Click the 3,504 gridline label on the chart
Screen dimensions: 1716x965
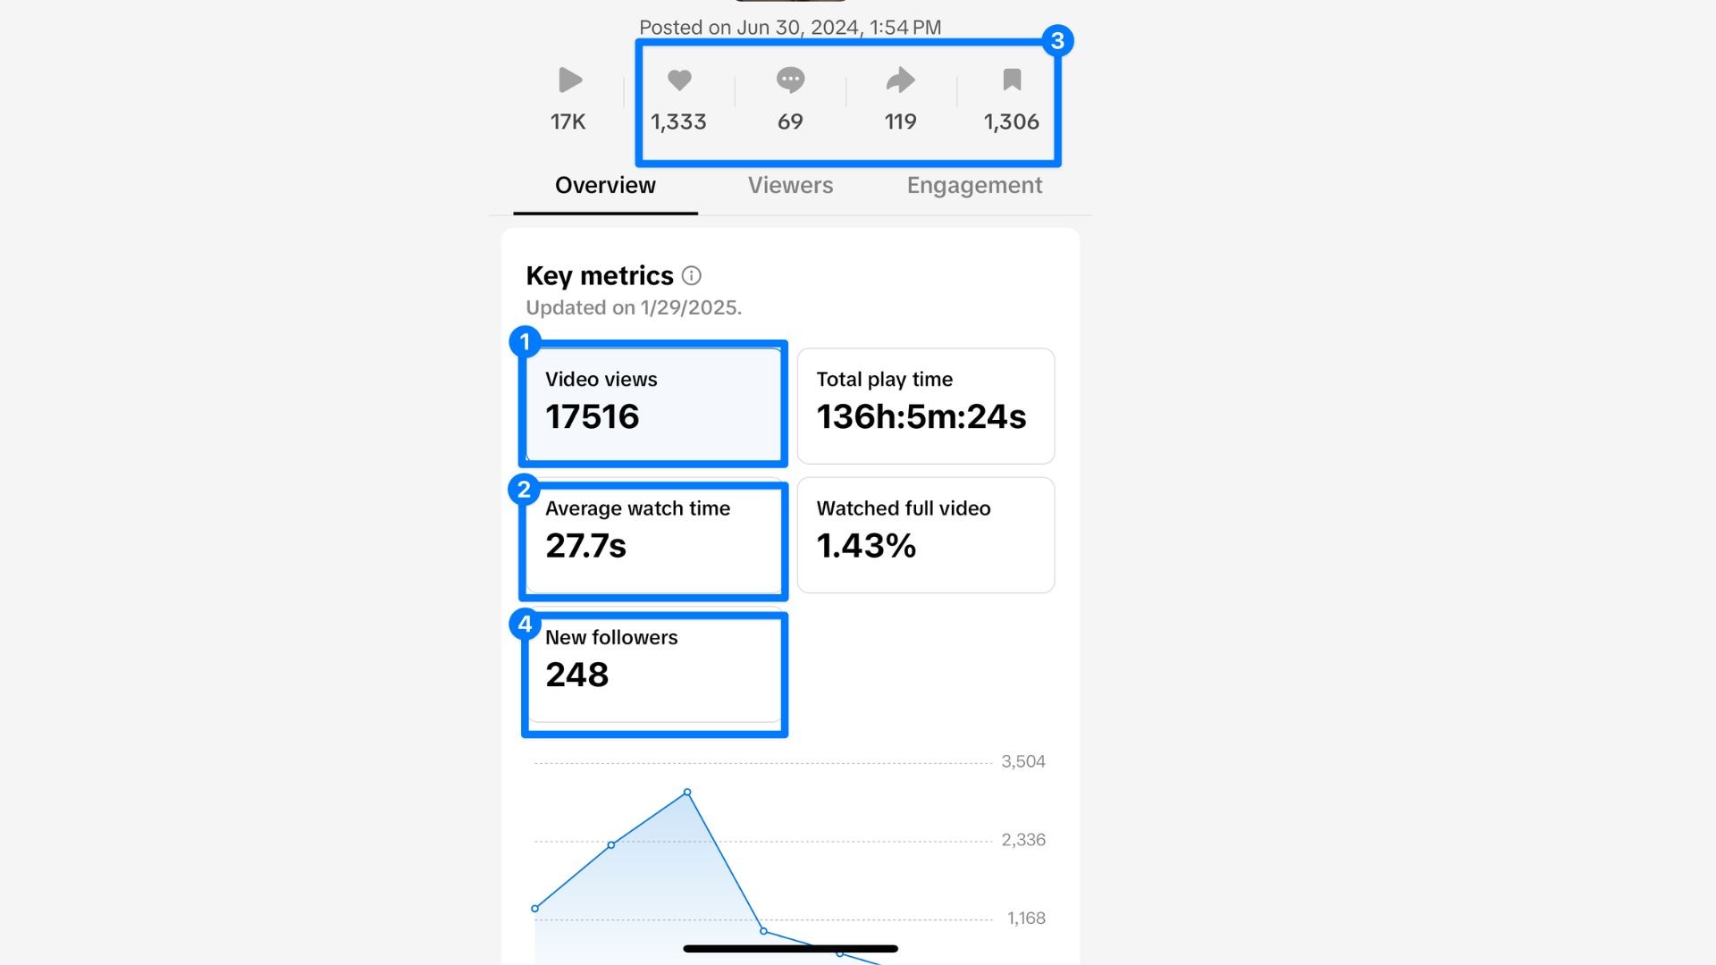(1023, 761)
